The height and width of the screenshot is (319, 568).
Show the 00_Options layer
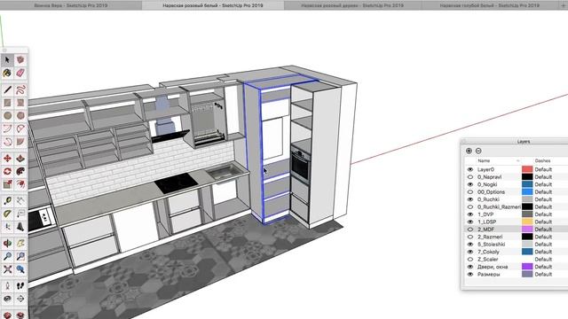(470, 192)
